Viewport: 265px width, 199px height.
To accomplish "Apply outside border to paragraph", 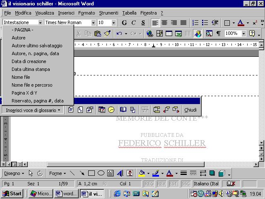I will tap(227, 23).
